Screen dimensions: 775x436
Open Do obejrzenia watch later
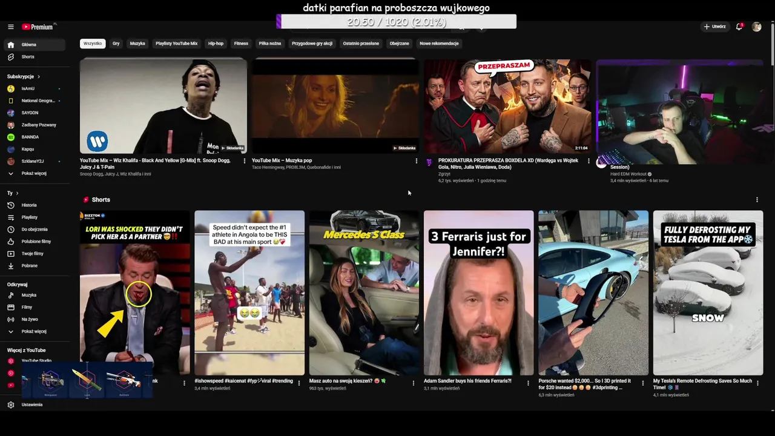36,230
